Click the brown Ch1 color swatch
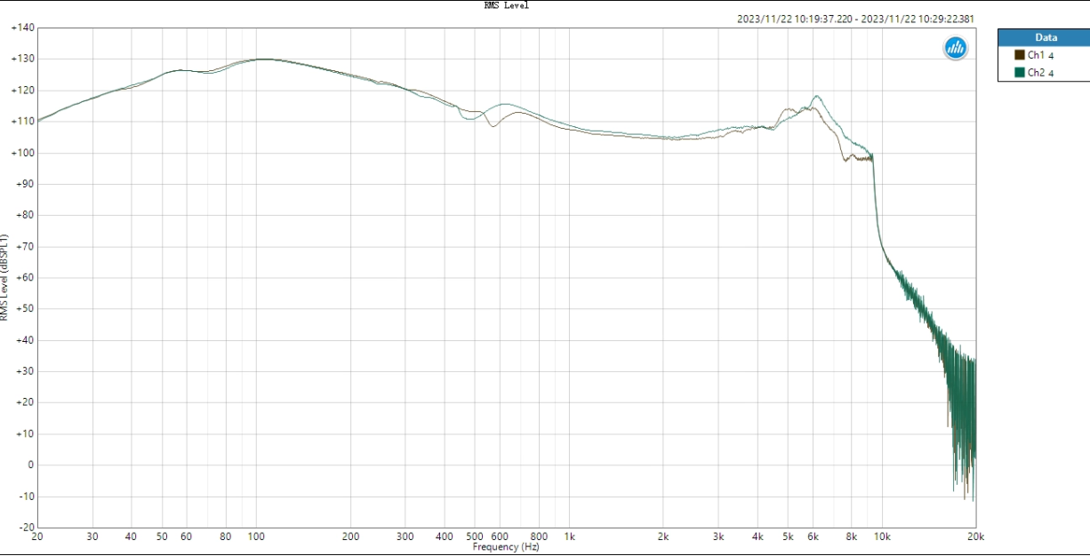Image resolution: width=1090 pixels, height=556 pixels. point(1020,55)
